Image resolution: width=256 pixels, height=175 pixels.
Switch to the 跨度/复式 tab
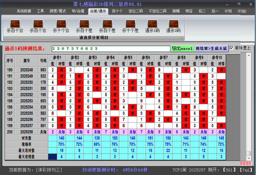pyautogui.click(x=58, y=11)
